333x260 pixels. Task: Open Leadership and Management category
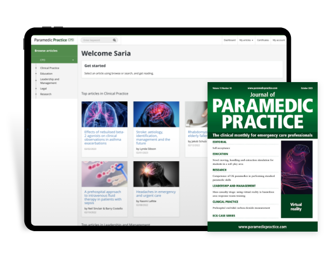[x=50, y=81]
